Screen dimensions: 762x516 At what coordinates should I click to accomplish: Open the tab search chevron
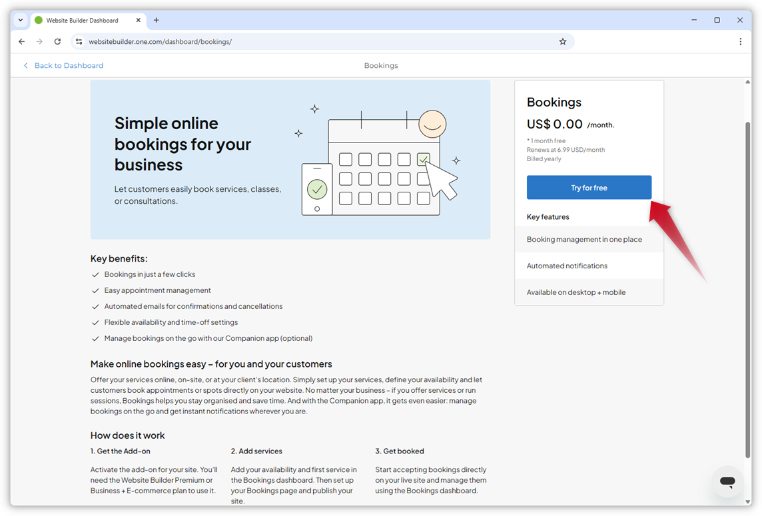(20, 20)
